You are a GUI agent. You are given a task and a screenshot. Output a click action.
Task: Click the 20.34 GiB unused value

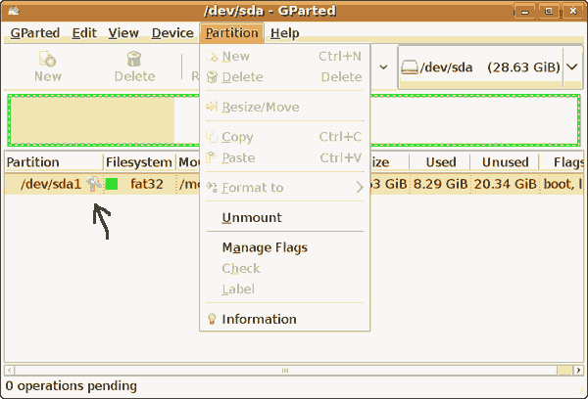[x=505, y=184]
